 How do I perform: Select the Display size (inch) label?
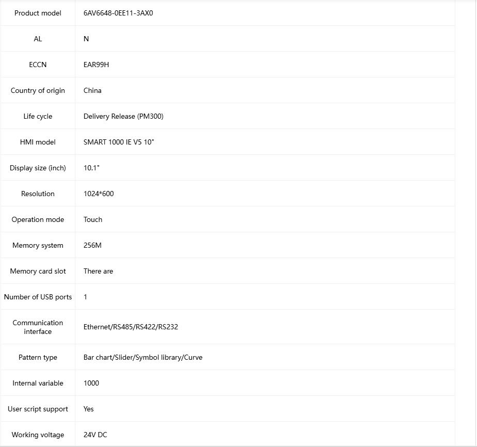click(38, 168)
